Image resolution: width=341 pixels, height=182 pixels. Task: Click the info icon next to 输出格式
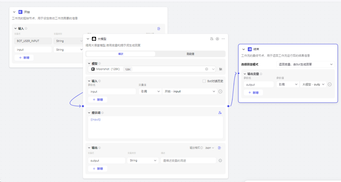tap(201, 148)
